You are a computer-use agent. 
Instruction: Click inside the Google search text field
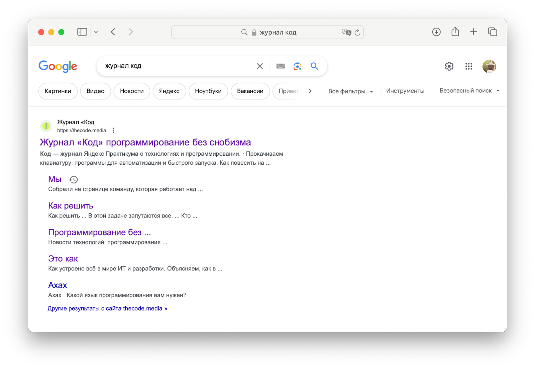(177, 66)
